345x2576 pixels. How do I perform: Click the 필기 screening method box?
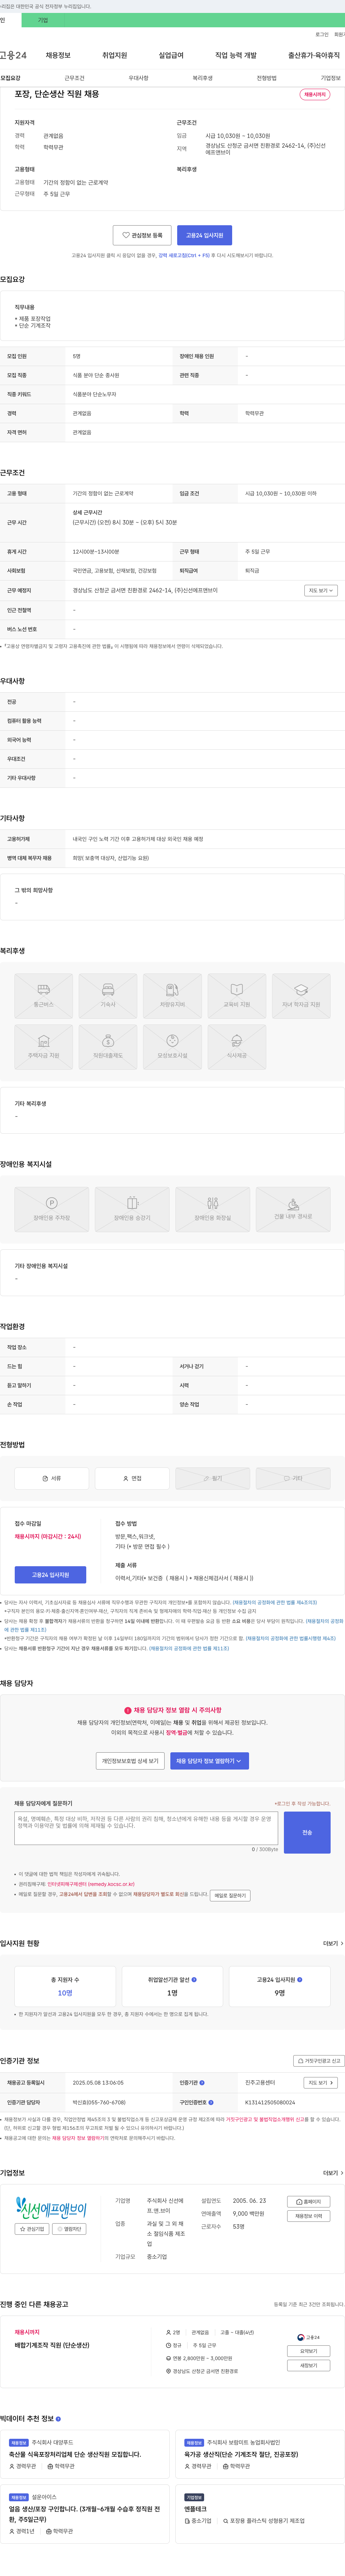coord(213,1478)
